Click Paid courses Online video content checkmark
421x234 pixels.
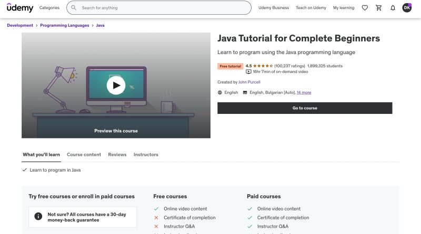[250, 209]
